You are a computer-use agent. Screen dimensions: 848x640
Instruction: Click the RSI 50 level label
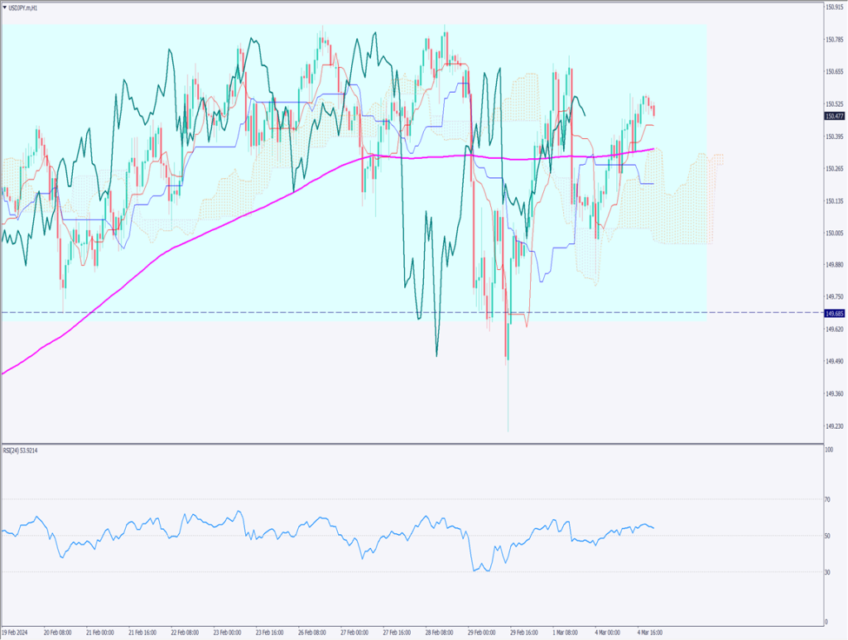pyautogui.click(x=828, y=536)
